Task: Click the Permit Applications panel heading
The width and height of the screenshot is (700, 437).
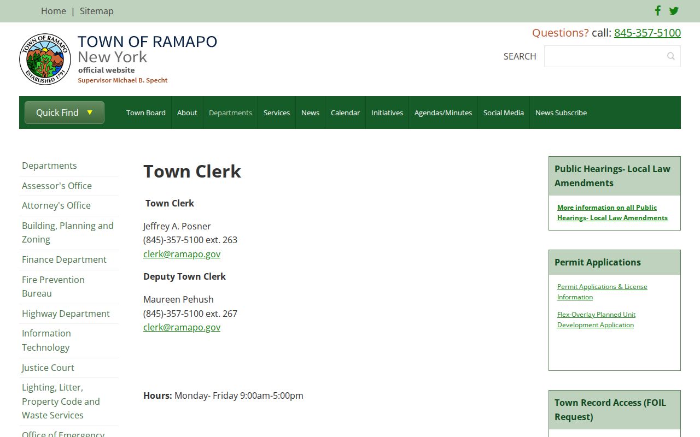Action: point(598,262)
